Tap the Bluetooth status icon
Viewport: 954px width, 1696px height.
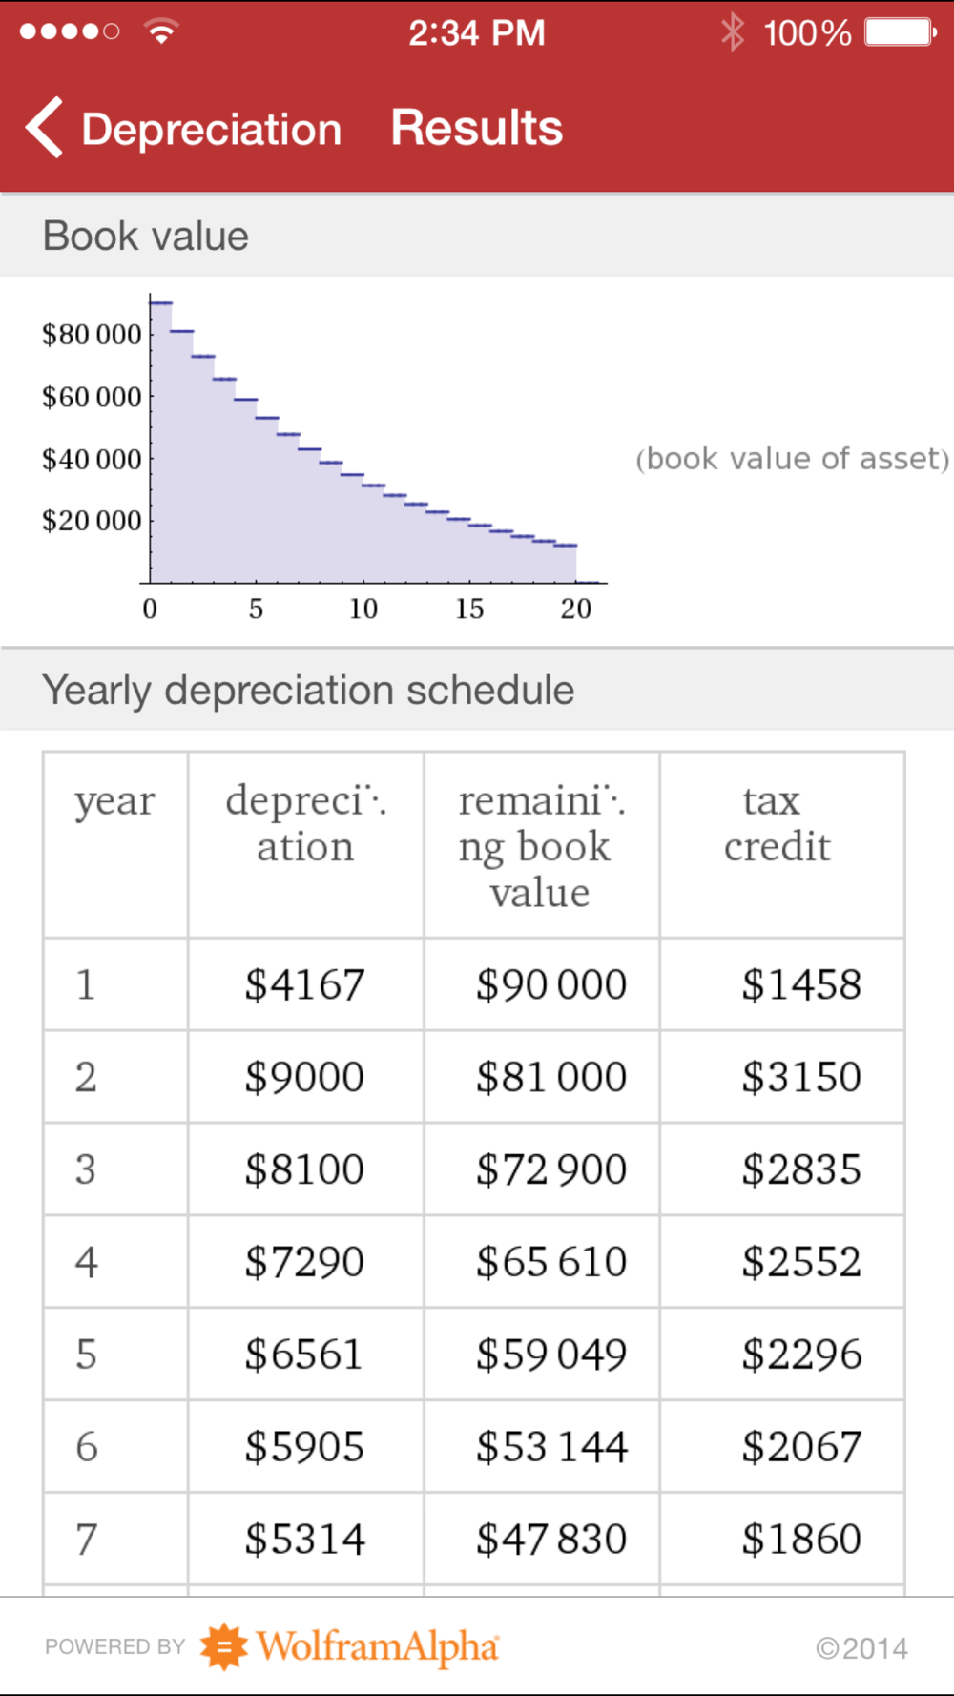732,31
